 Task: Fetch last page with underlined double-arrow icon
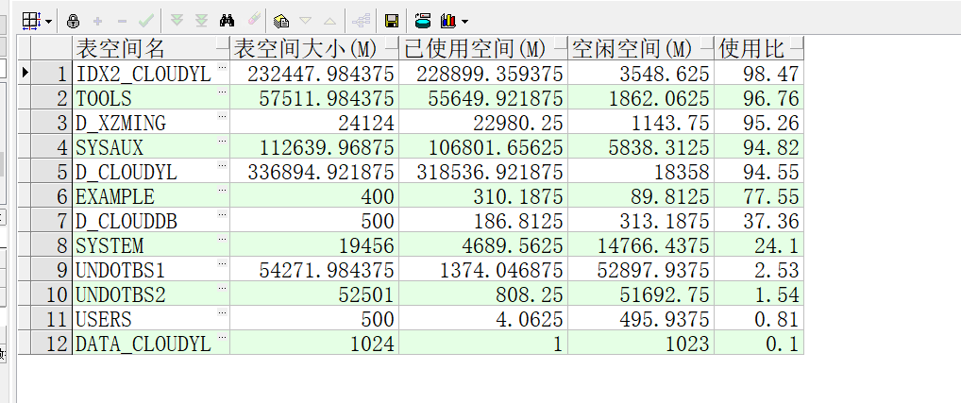coord(200,20)
